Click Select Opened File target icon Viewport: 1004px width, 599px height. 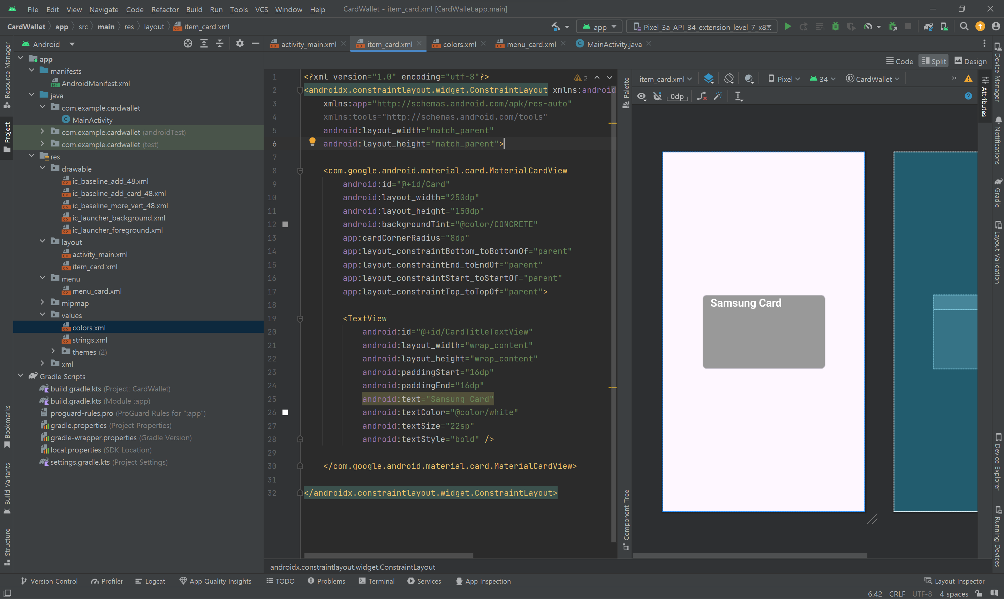coord(188,44)
